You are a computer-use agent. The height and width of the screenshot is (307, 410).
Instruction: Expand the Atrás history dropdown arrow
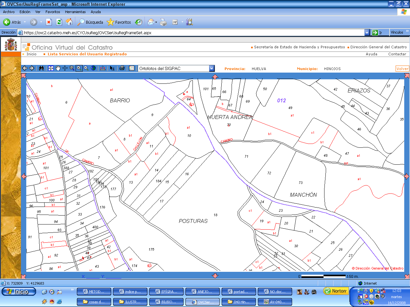[25, 22]
